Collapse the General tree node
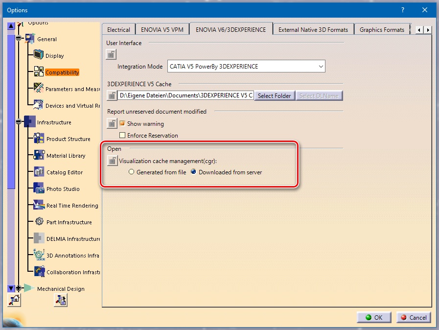The height and width of the screenshot is (330, 439). (x=19, y=38)
